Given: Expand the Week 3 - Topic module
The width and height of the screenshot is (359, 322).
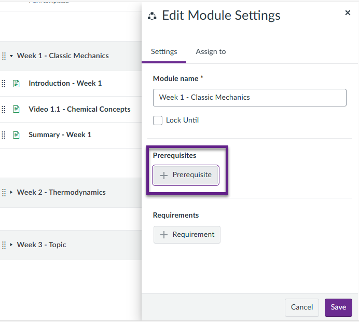Looking at the screenshot, I should click(11, 245).
